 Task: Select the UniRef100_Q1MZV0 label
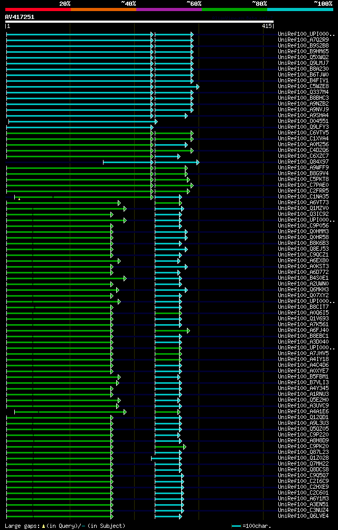pos(303,208)
